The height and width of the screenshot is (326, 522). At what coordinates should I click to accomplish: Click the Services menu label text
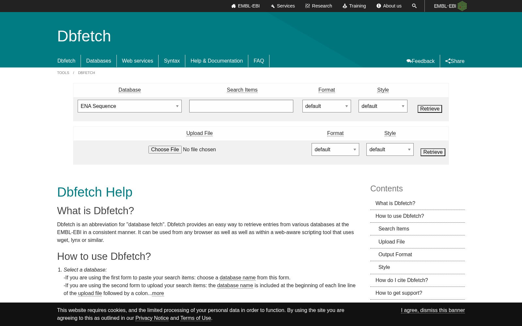pyautogui.click(x=286, y=6)
